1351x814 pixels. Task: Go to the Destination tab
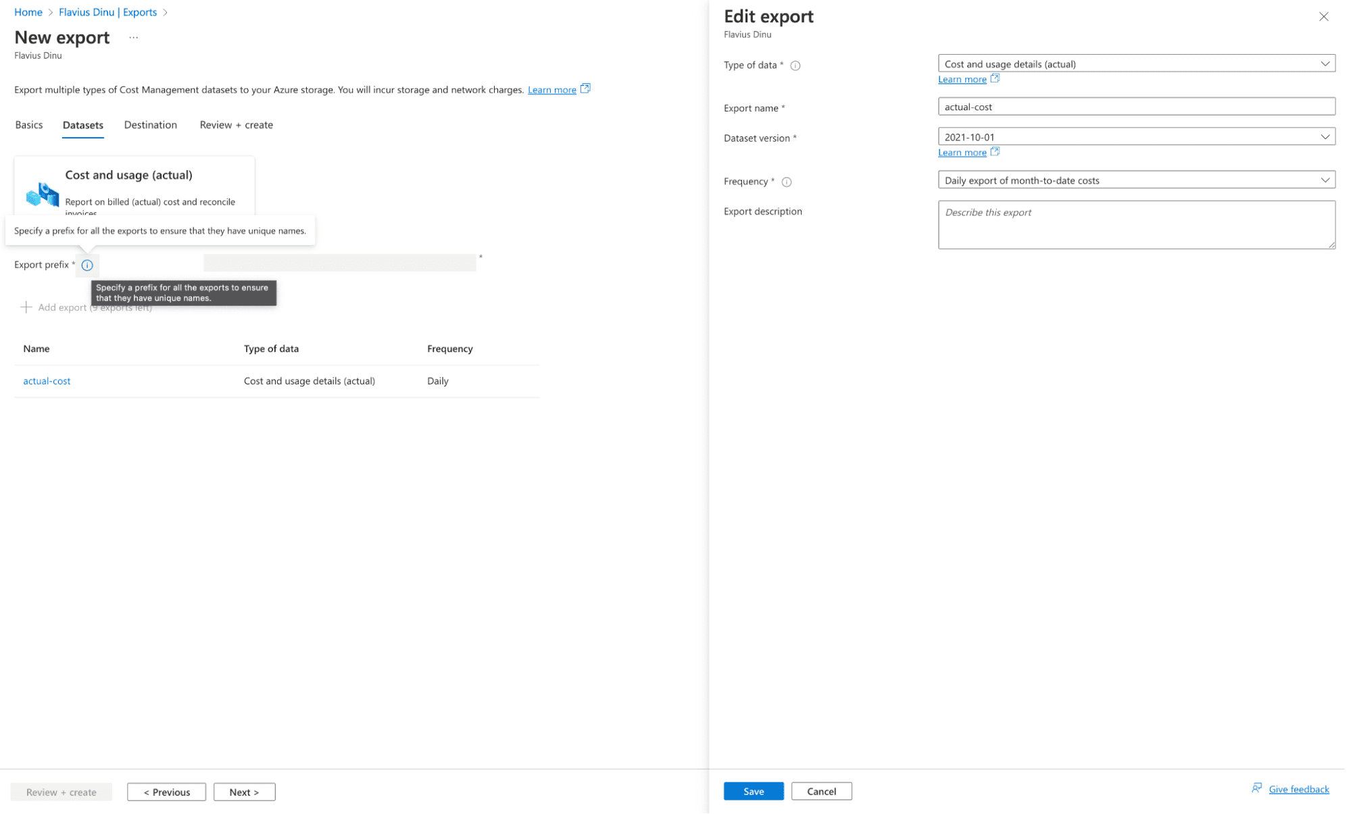click(151, 125)
